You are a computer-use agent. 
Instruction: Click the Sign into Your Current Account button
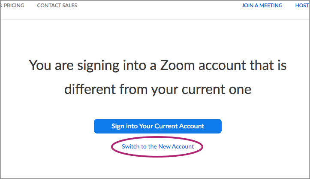click(x=158, y=126)
